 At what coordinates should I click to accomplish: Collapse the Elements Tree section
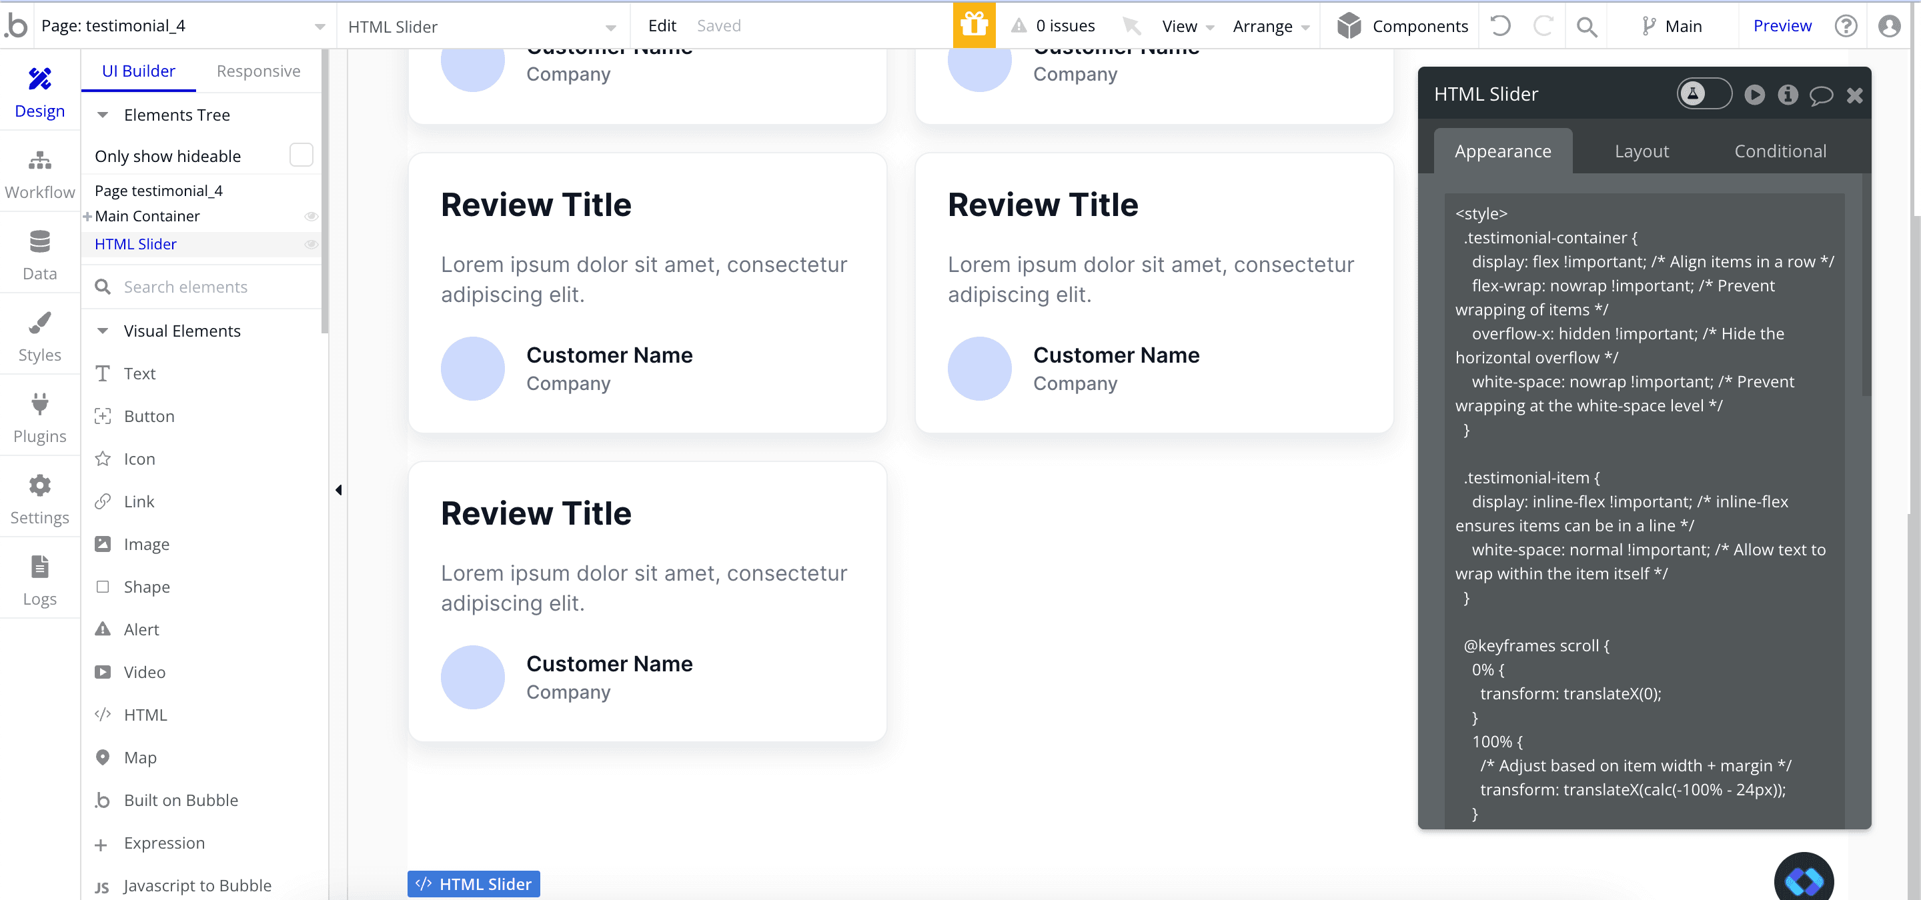click(x=103, y=115)
